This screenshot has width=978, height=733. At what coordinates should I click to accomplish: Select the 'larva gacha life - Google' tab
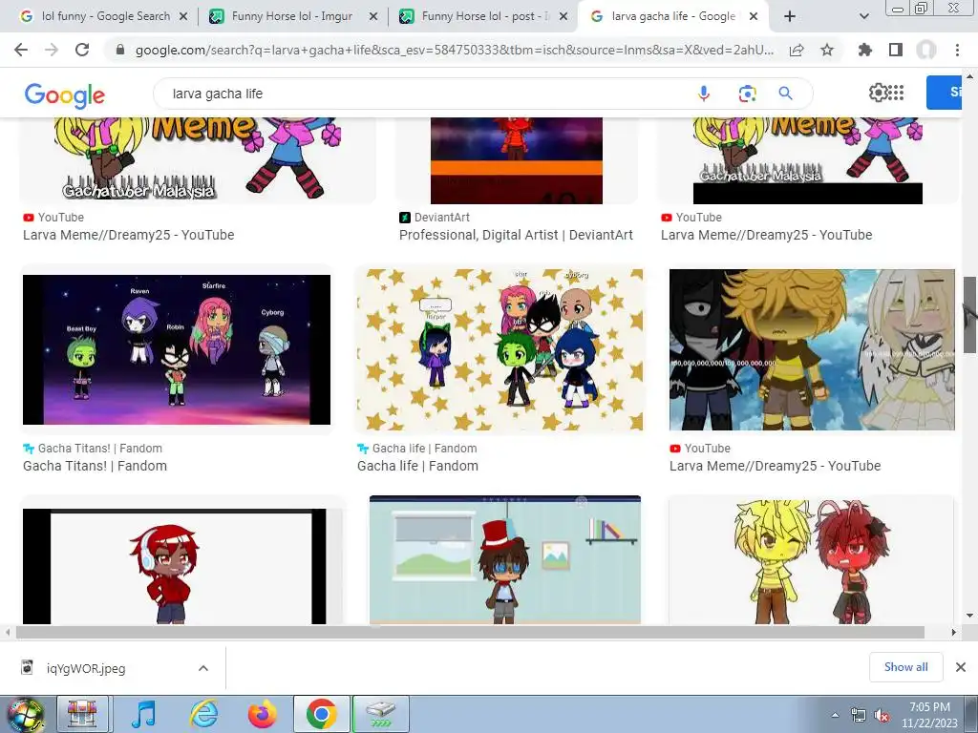[673, 16]
